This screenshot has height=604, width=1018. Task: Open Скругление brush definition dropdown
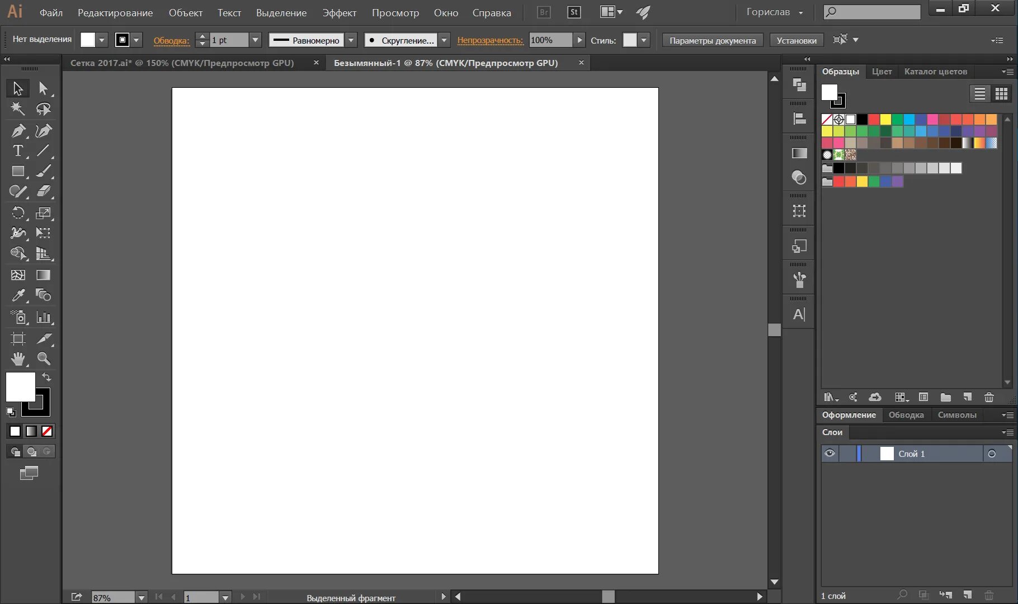[x=444, y=40]
